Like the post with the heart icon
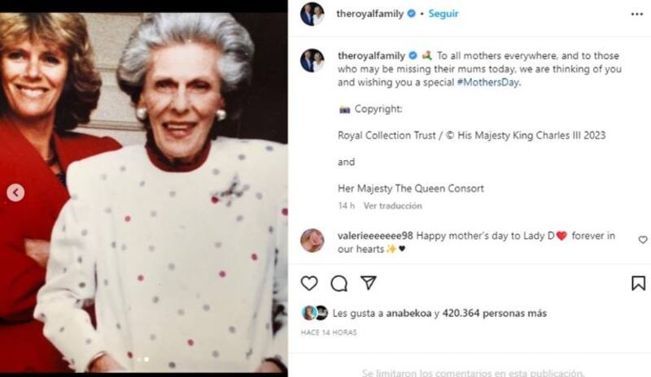The width and height of the screenshot is (651, 377). [309, 283]
